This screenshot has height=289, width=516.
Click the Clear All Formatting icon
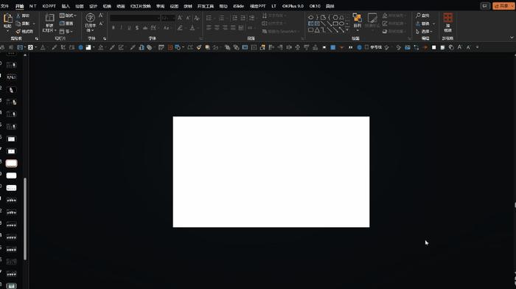pyautogui.click(x=197, y=18)
